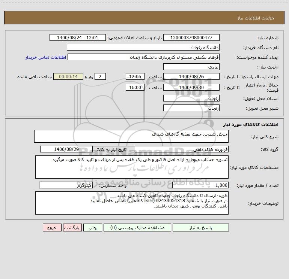This screenshot has width=289, height=279.
Task: Click the request creator field 'فرهاد مکملی'
Action: tap(144, 57)
